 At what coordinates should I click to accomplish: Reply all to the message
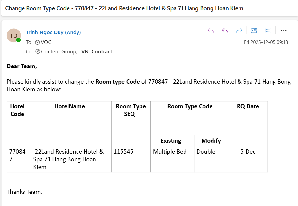pos(225,31)
